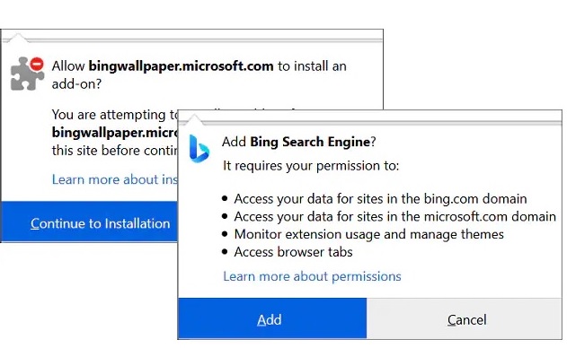Viewport: 567px width, 348px height.
Task: Select the Access browser tabs permission
Action: coord(293,252)
